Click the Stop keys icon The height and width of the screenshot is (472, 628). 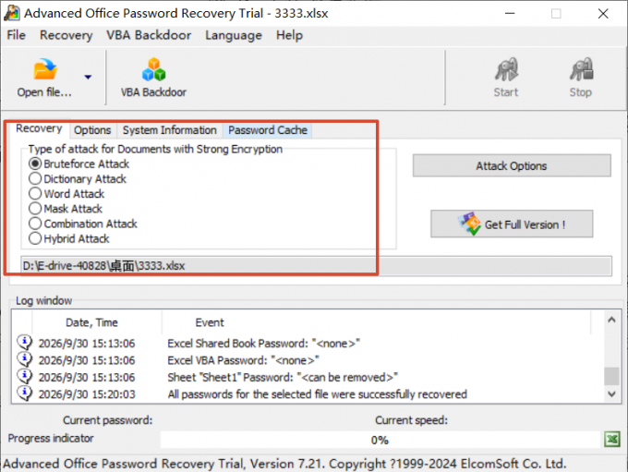[582, 69]
